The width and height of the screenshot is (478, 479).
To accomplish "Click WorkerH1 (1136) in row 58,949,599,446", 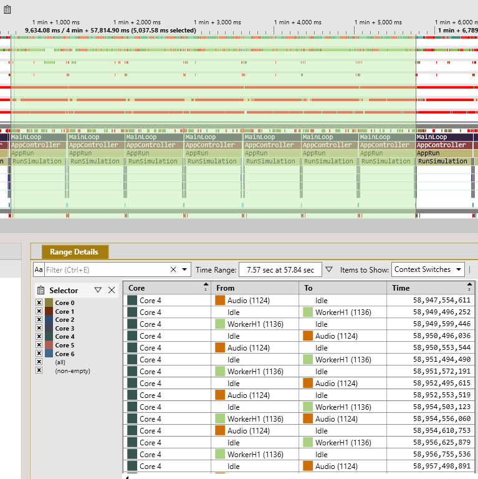I will point(255,324).
